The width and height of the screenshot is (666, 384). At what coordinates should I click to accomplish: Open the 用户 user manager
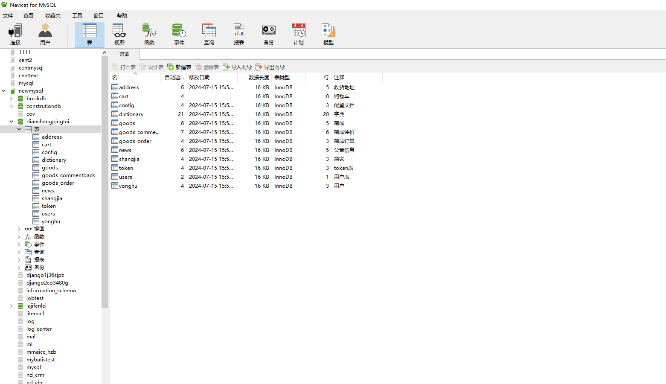(45, 35)
